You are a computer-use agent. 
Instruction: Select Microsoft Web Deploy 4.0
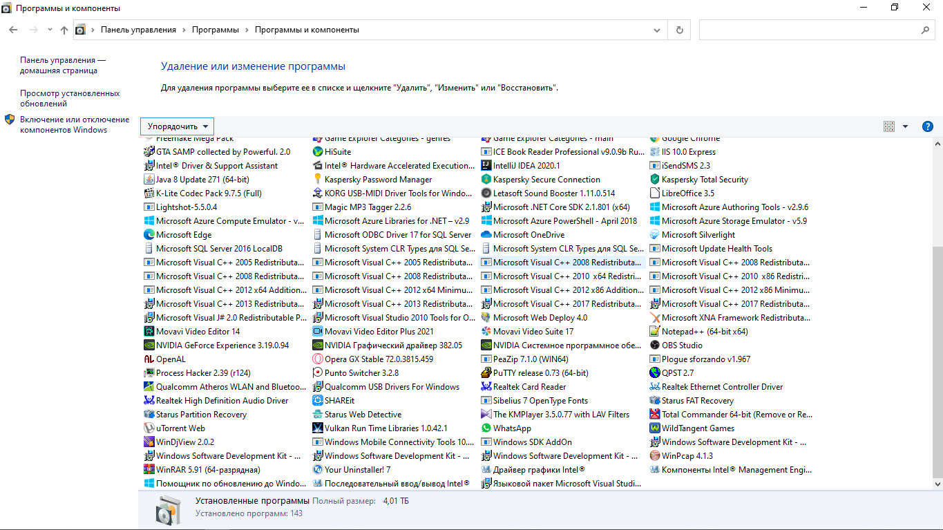(x=535, y=318)
